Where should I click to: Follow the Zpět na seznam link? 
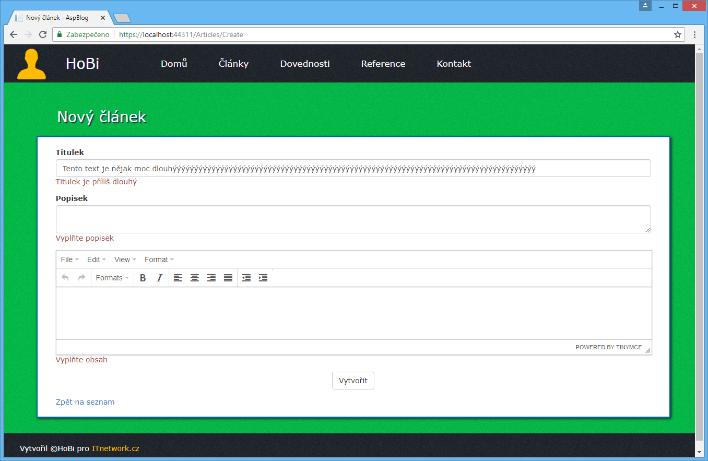click(85, 401)
